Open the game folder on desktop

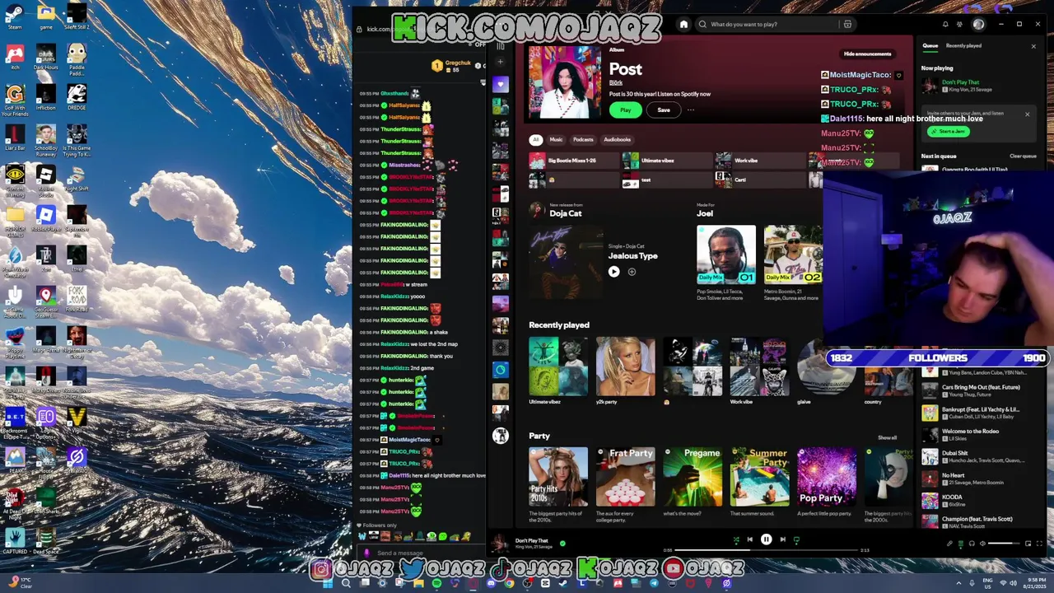point(45,16)
